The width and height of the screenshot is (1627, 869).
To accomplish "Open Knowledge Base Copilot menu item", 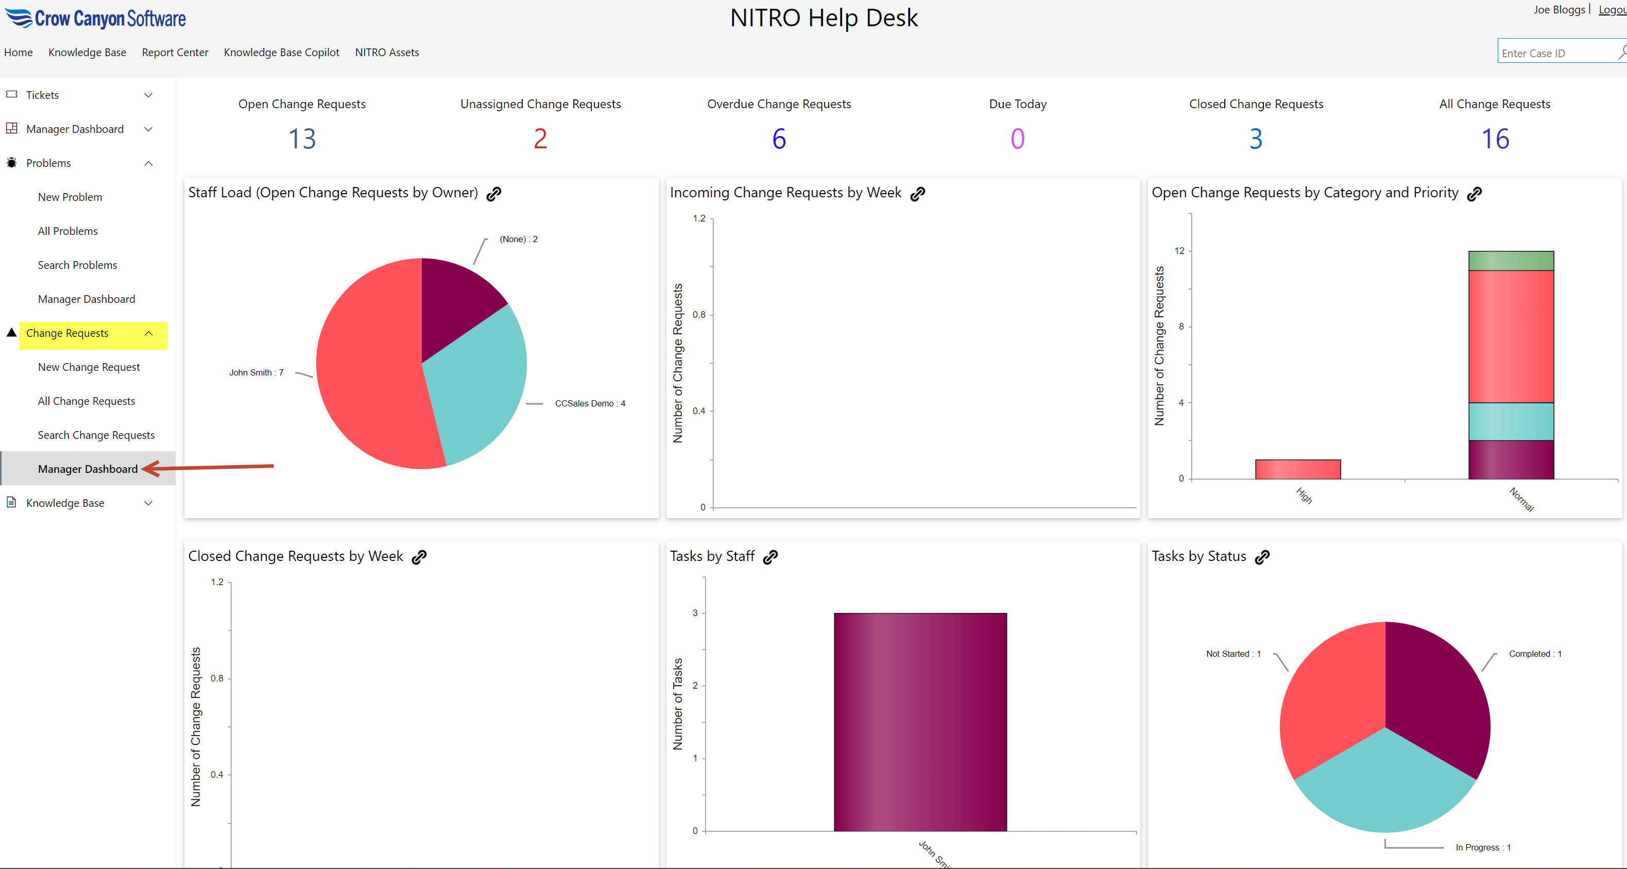I will (281, 53).
